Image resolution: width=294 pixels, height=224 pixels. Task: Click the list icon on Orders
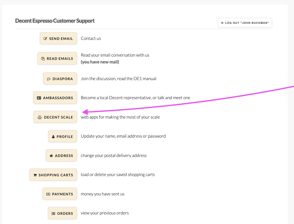coord(54,214)
